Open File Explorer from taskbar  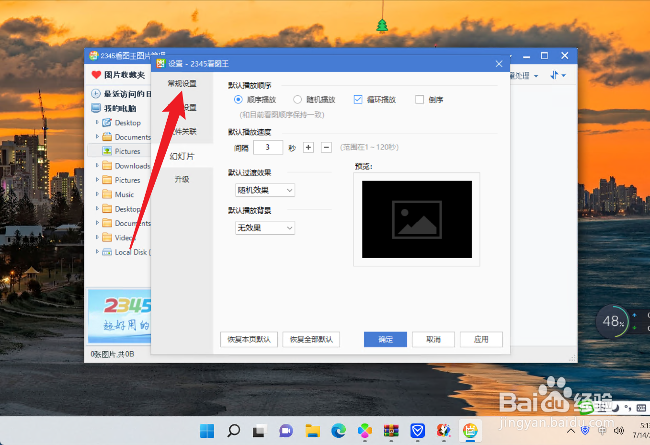312,431
